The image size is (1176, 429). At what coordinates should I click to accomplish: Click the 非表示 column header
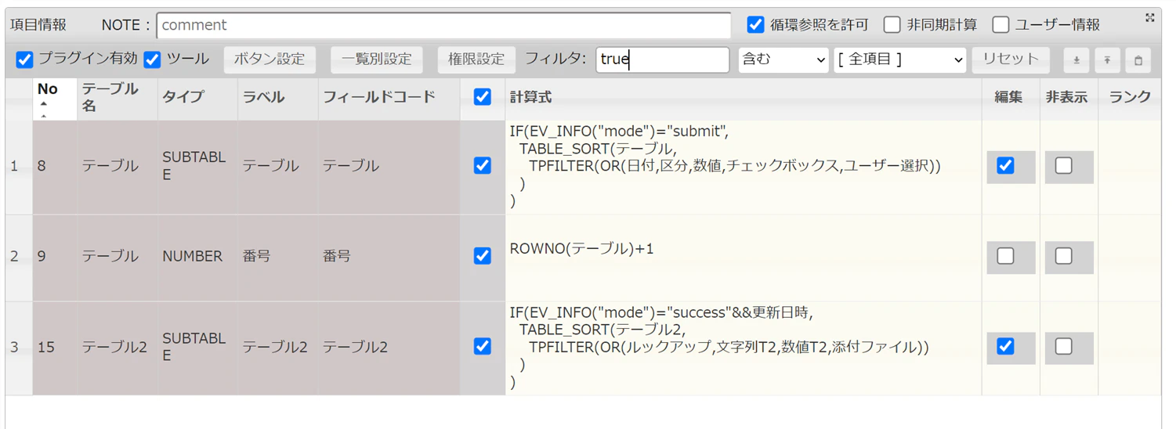[x=1069, y=97]
